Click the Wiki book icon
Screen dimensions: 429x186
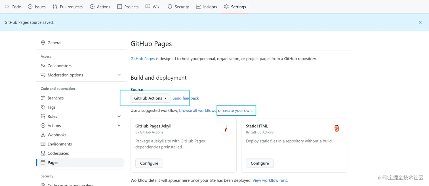pyautogui.click(x=148, y=7)
